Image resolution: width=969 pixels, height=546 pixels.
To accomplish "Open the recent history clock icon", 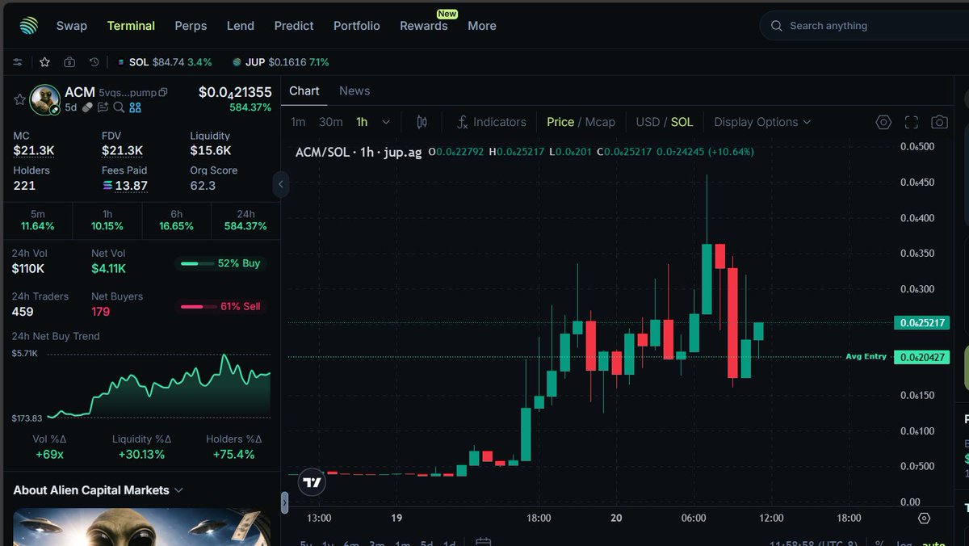I will [94, 62].
